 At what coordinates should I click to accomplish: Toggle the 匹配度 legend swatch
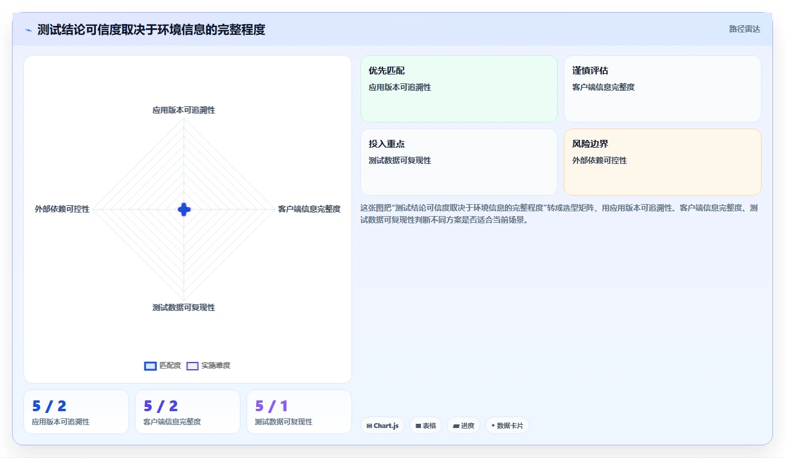[151, 366]
